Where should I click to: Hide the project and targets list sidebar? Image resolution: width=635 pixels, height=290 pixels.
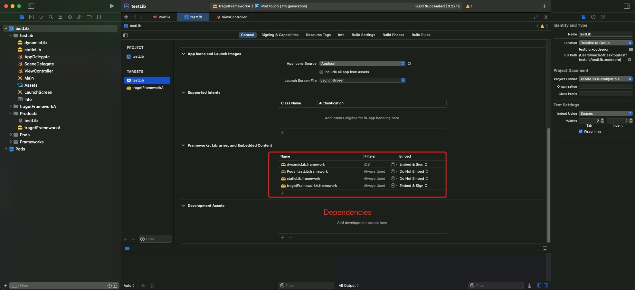(126, 35)
